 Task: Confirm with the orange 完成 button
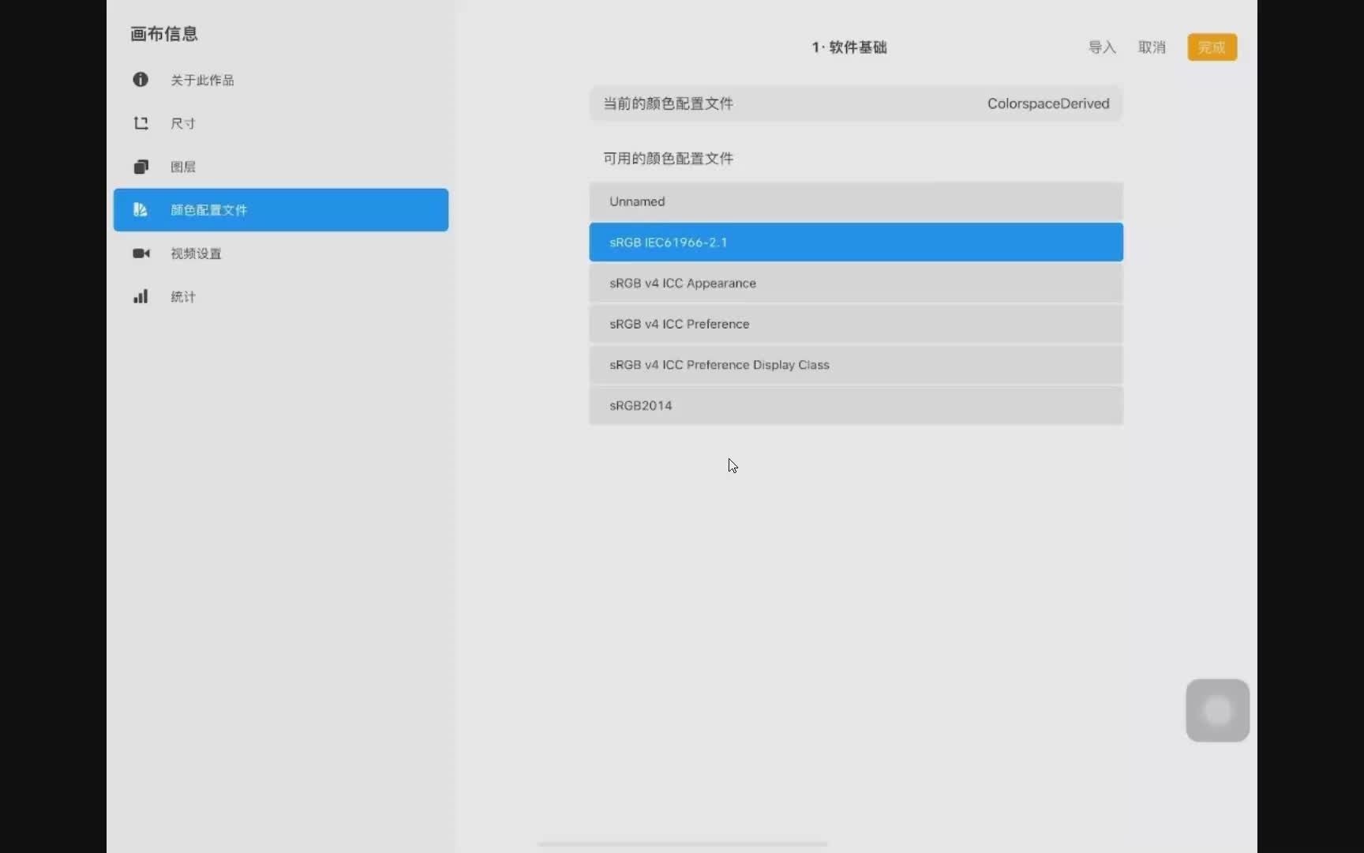click(1212, 47)
